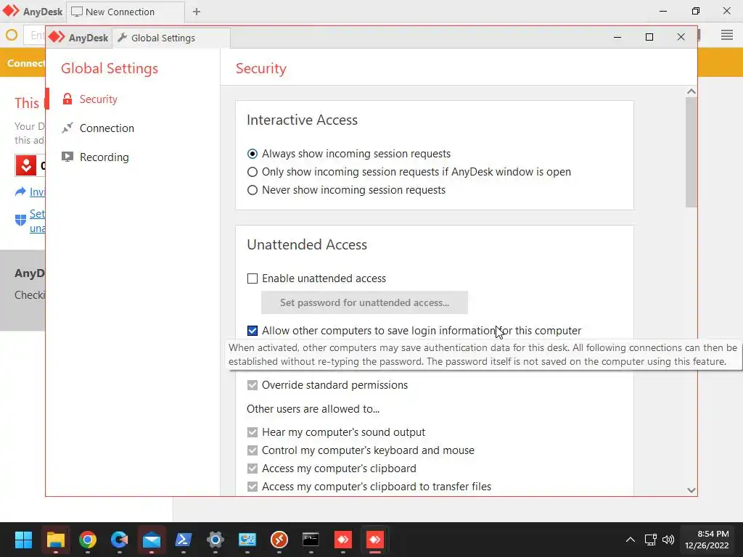Open the volume control in tray

pyautogui.click(x=668, y=540)
